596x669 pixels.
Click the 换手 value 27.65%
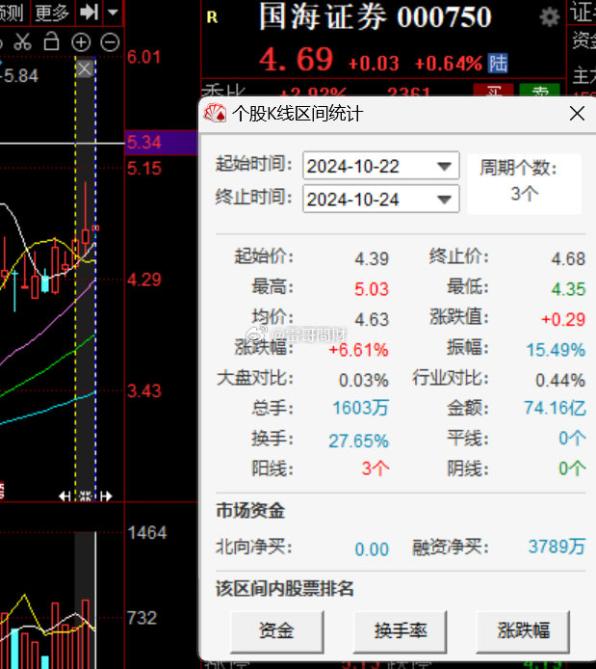pyautogui.click(x=359, y=441)
